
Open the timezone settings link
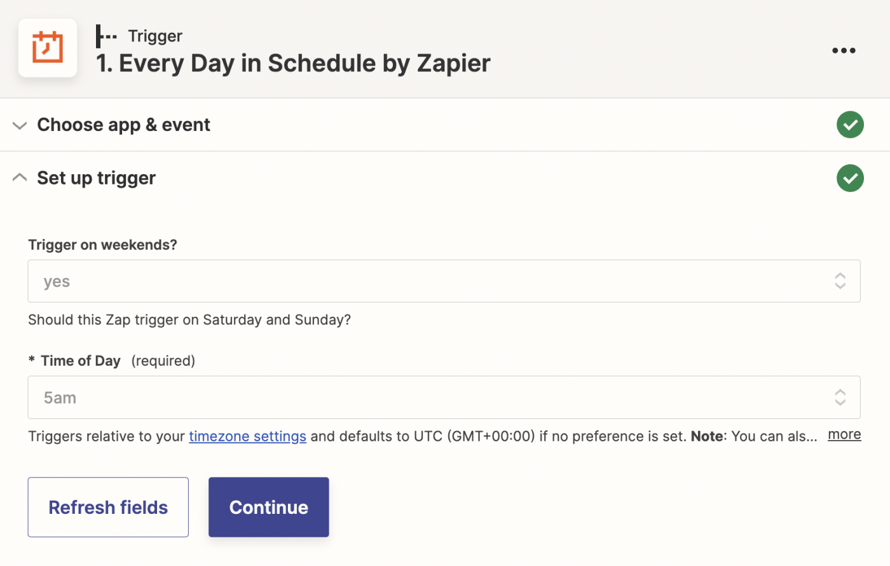pos(247,436)
